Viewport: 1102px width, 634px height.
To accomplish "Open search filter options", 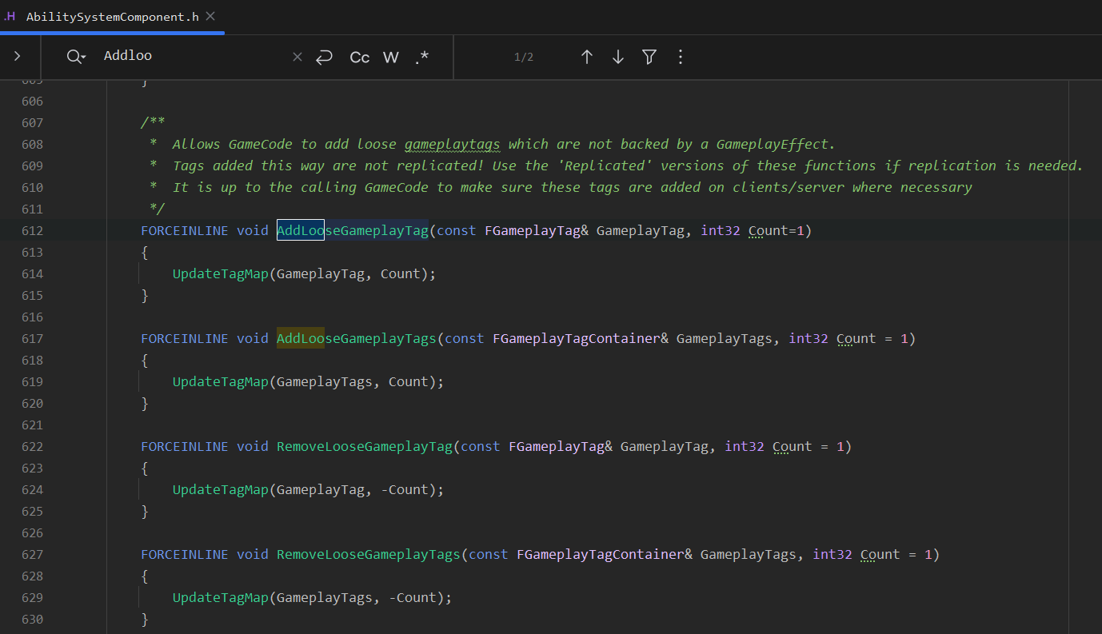I will [649, 57].
